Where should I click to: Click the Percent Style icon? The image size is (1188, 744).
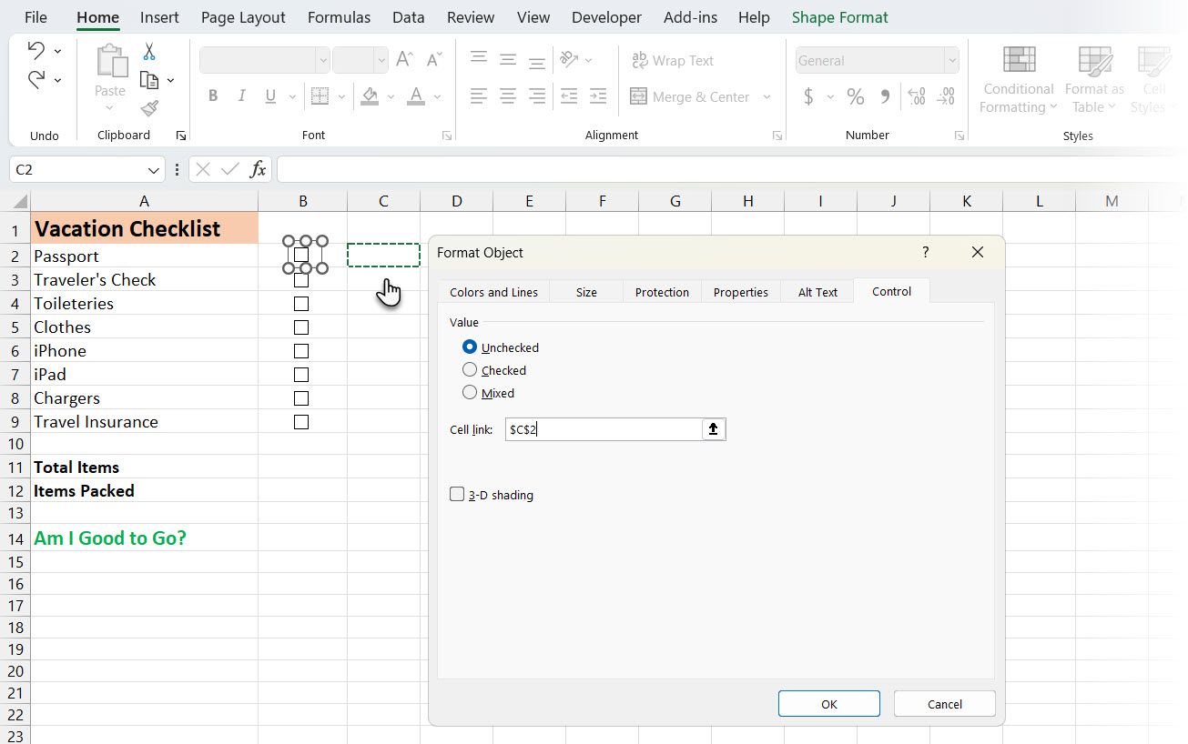point(855,96)
